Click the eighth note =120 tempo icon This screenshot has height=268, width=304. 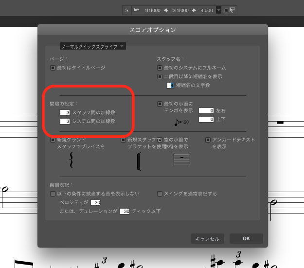click(181, 122)
